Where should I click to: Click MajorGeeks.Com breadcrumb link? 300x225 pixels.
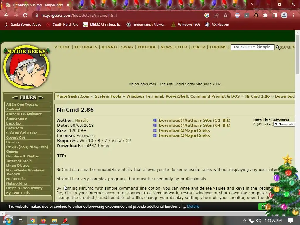coord(73,96)
